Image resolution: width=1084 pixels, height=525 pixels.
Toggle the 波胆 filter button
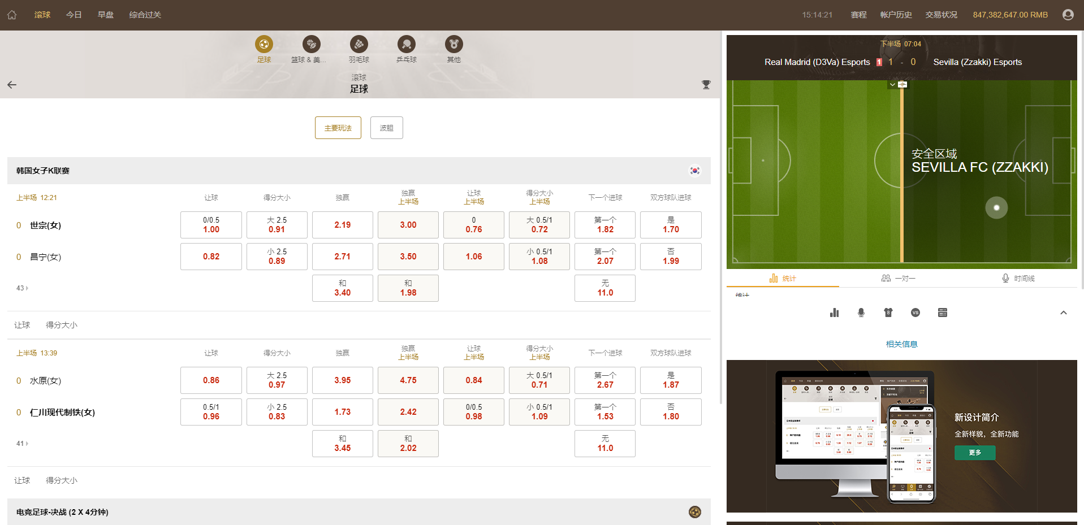point(387,128)
